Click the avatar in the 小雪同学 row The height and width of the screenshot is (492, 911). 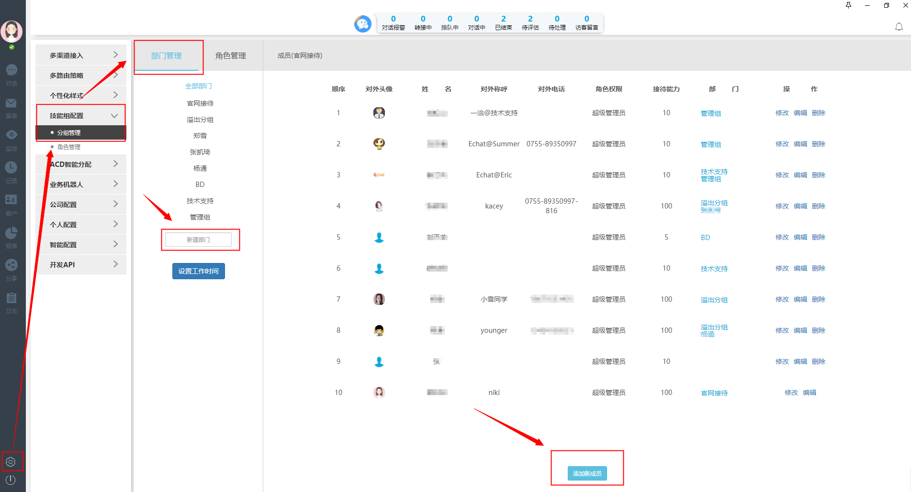tap(379, 299)
